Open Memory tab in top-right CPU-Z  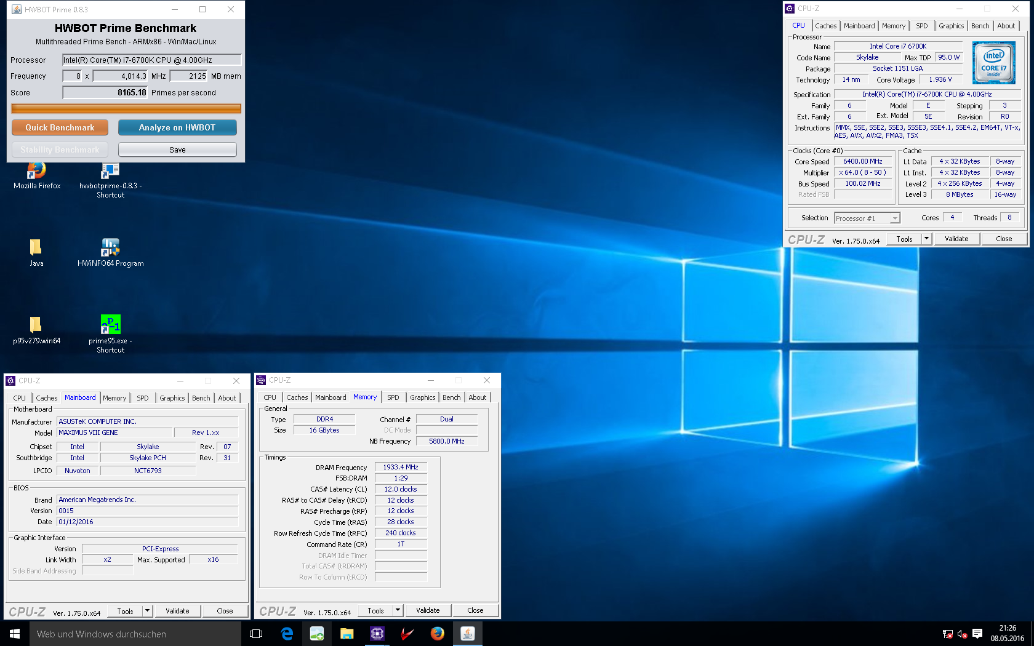click(893, 26)
